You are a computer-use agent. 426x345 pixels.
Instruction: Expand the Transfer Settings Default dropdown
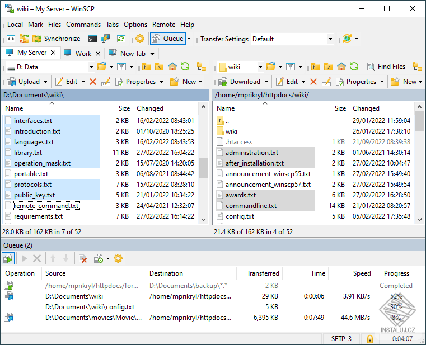(x=330, y=39)
